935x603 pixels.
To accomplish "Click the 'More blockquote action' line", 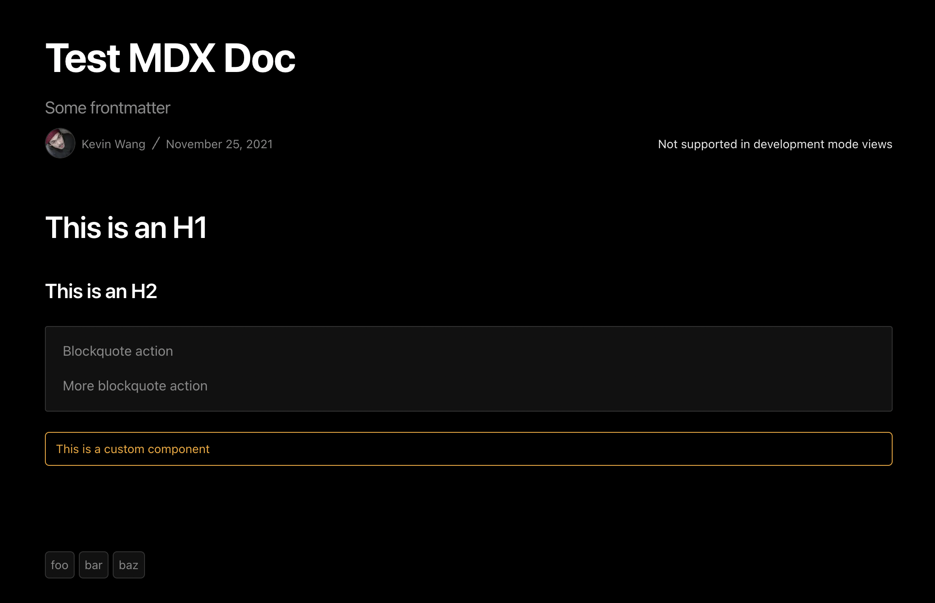I will coord(135,386).
